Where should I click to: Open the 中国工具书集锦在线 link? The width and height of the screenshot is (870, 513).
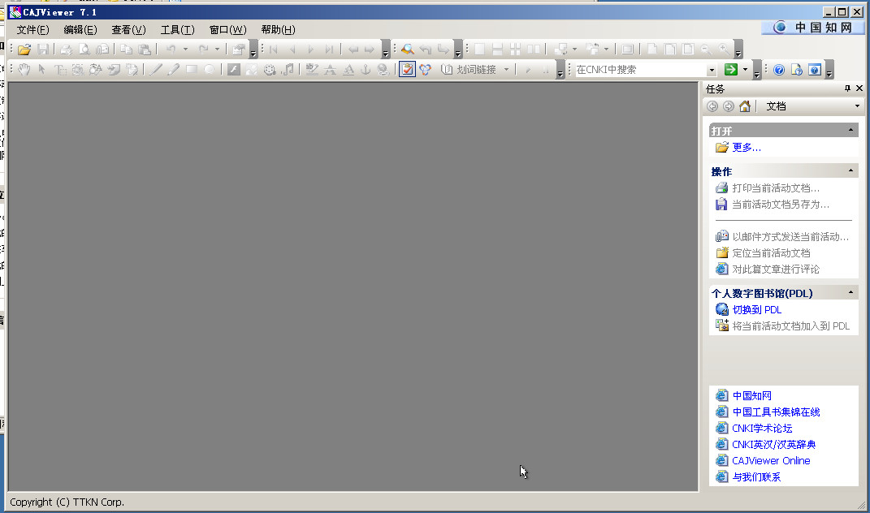[x=776, y=412]
